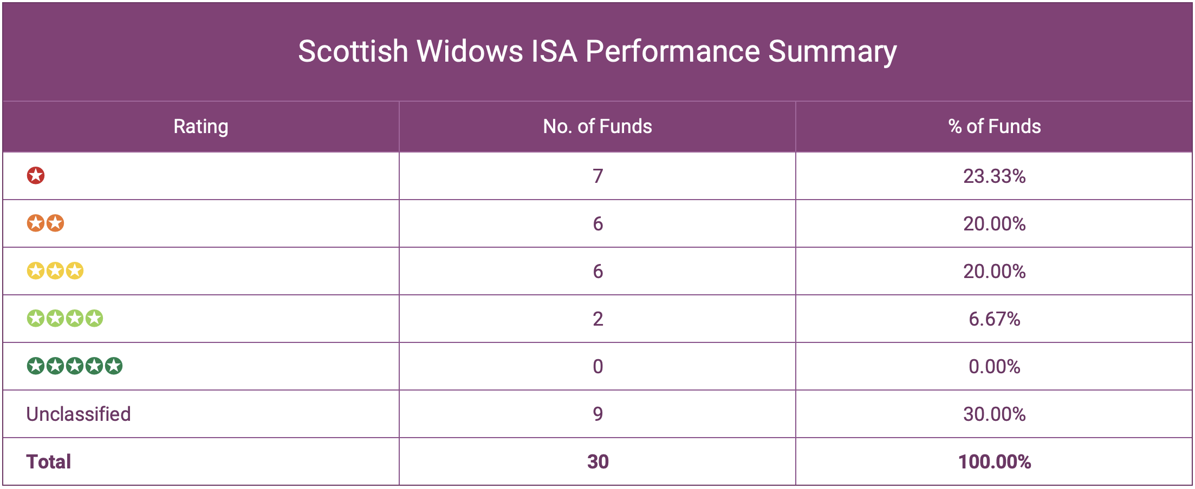The height and width of the screenshot is (489, 1195).
Task: Click the 6.67% cell
Action: [x=995, y=319]
